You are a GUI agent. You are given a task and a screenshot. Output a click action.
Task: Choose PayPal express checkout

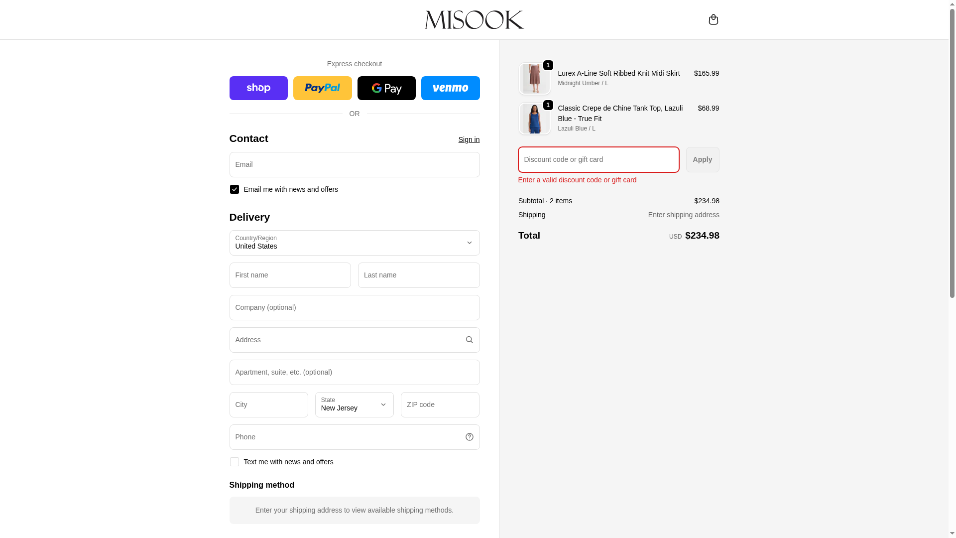coord(322,88)
